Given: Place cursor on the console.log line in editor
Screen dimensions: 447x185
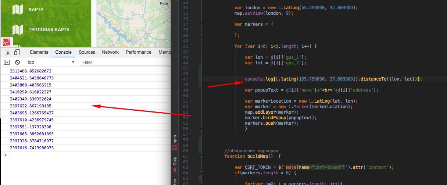Looking at the screenshot, I should [333, 79].
